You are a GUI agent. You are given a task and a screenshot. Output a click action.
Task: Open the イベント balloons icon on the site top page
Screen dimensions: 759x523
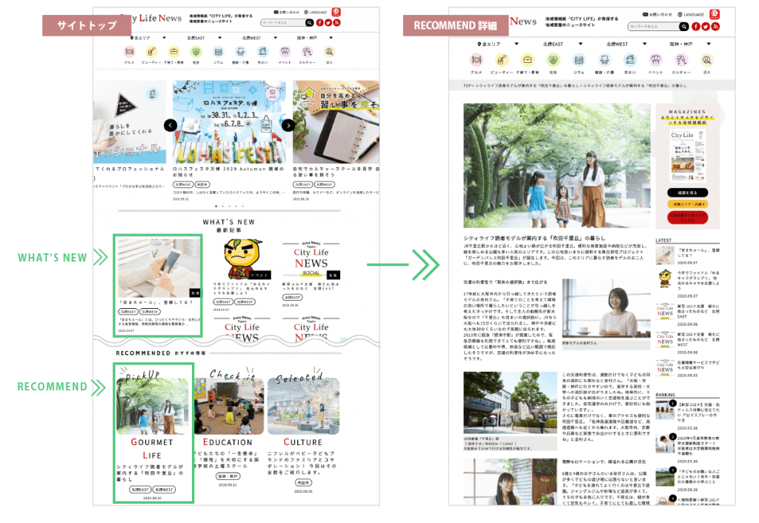coord(285,52)
